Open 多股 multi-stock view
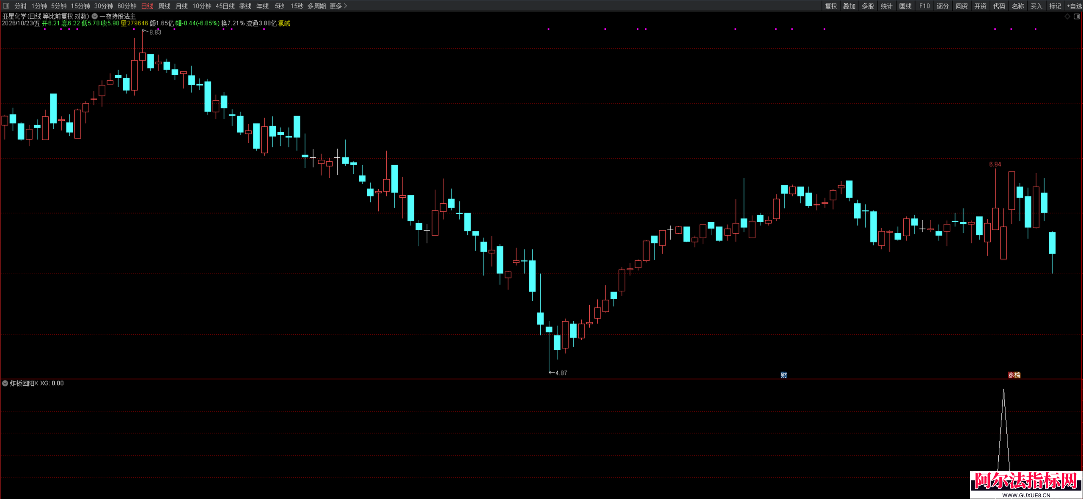Image resolution: width=1083 pixels, height=499 pixels. click(868, 6)
